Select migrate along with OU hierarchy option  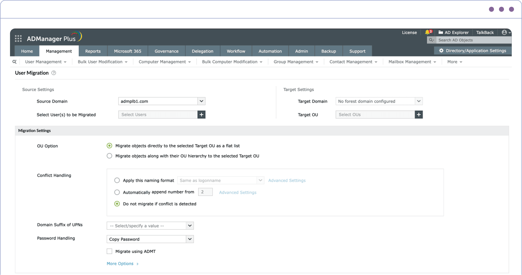109,156
